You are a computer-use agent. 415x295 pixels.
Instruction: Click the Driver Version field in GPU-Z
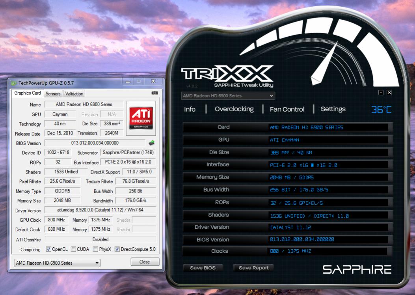[100, 210]
